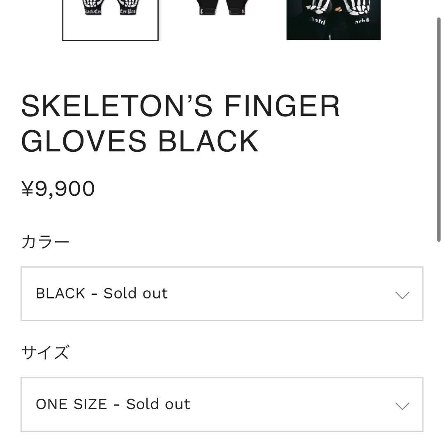444x444 pixels.
Task: Click the Sold out text in the color field
Action: click(136, 293)
